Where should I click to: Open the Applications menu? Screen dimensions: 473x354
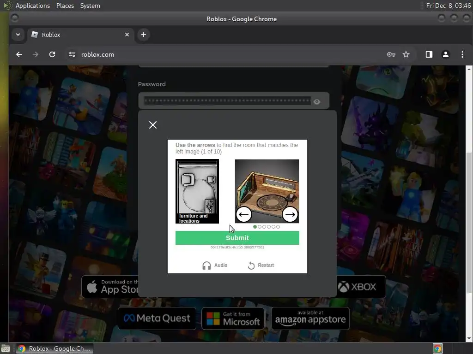pyautogui.click(x=33, y=6)
